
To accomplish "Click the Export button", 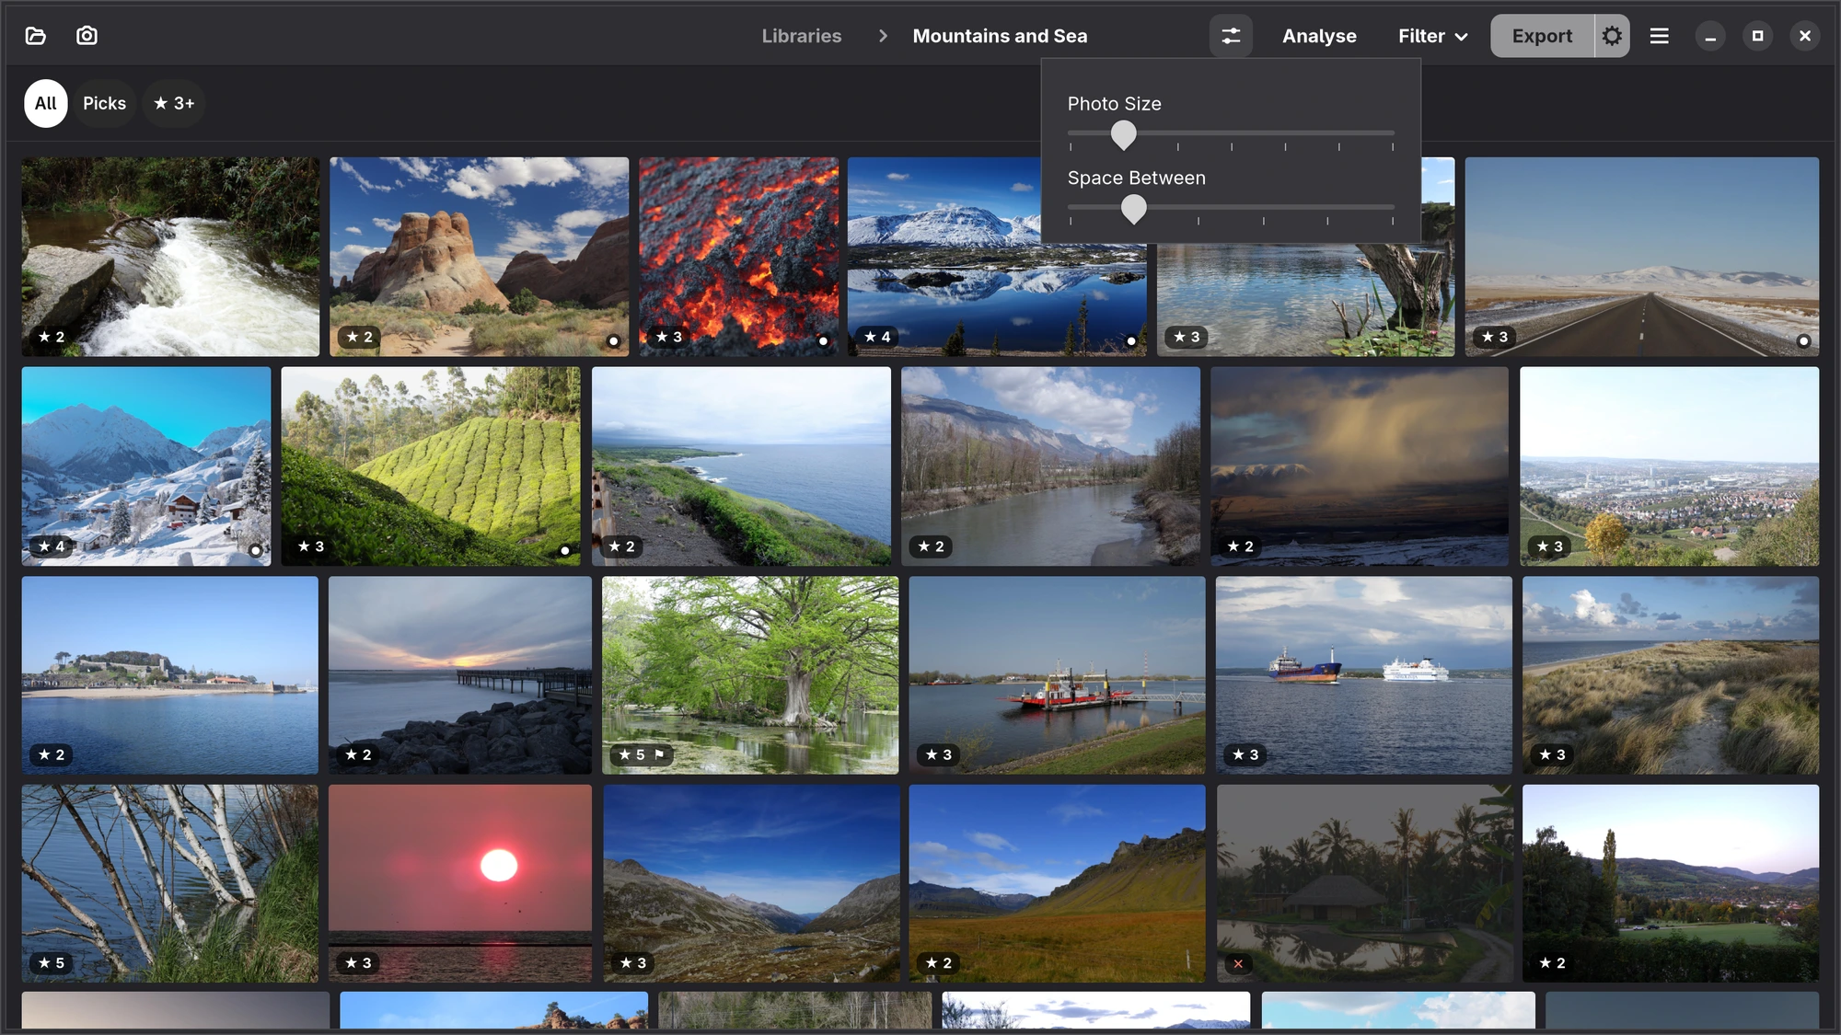I will coord(1542,36).
